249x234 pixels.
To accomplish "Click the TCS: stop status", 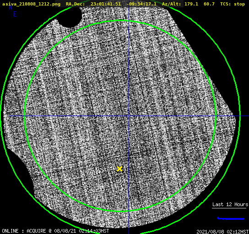I will pyautogui.click(x=233, y=4).
